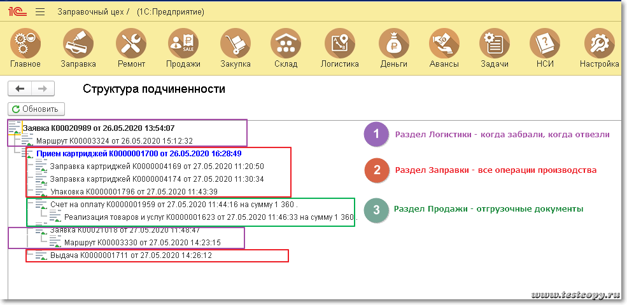627x305 pixels.
Task: Open the Деньги money section
Action: point(394,44)
